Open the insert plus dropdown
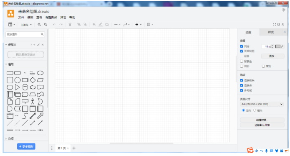290x156 pixels. point(138,24)
